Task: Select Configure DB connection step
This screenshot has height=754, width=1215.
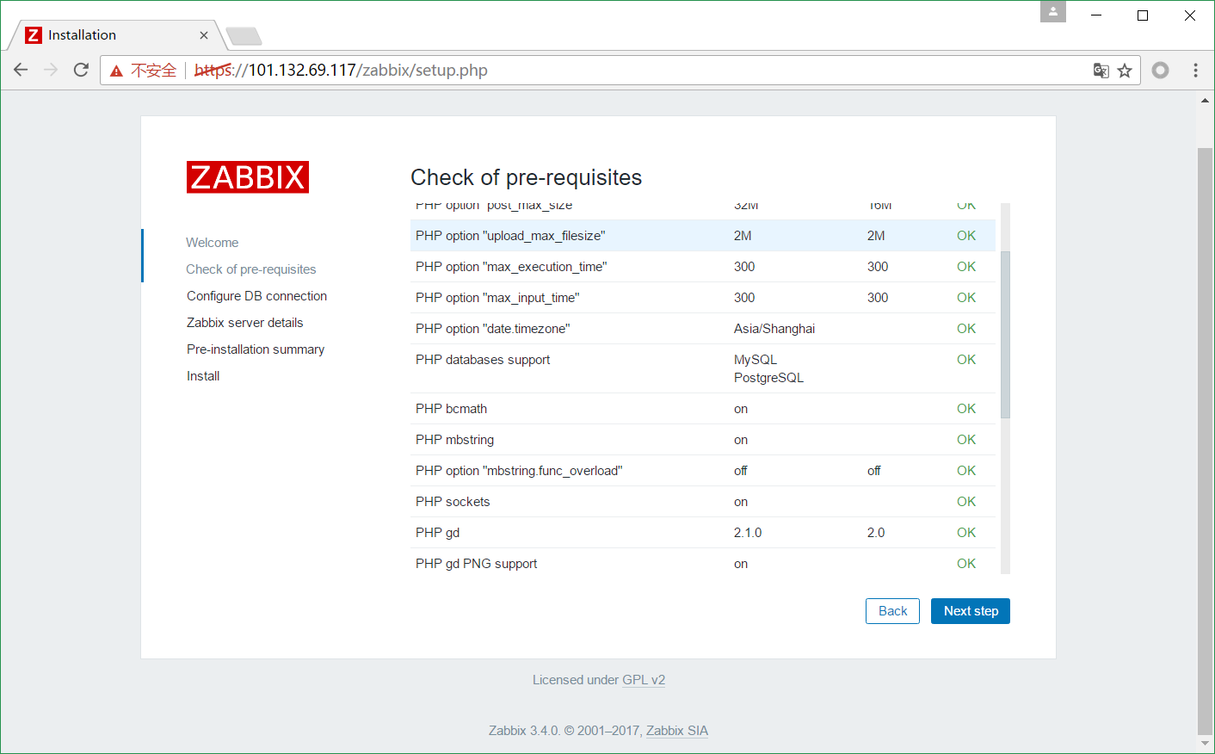Action: pyautogui.click(x=256, y=296)
